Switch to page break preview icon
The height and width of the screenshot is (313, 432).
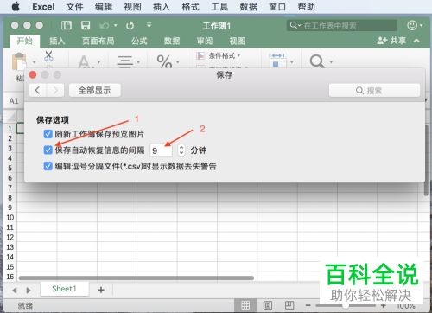pos(289,305)
